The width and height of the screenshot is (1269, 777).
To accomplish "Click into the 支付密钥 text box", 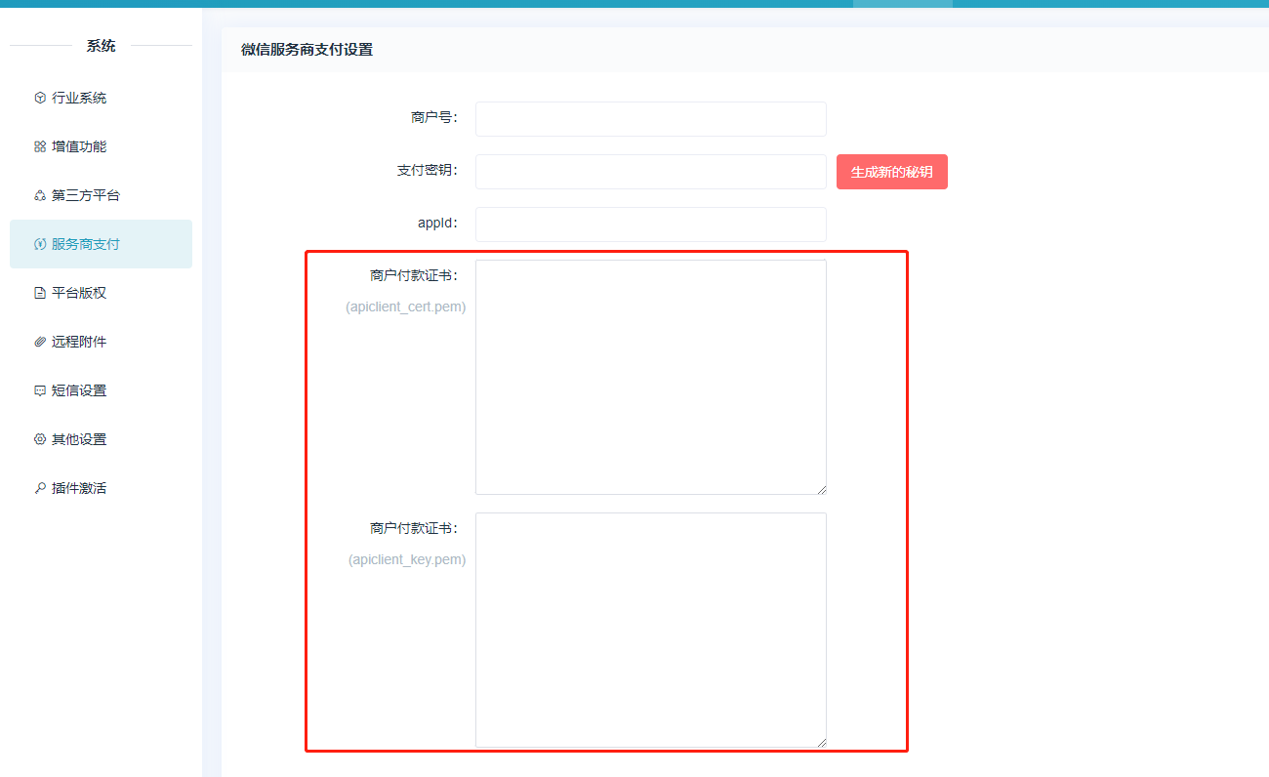I will coord(650,172).
